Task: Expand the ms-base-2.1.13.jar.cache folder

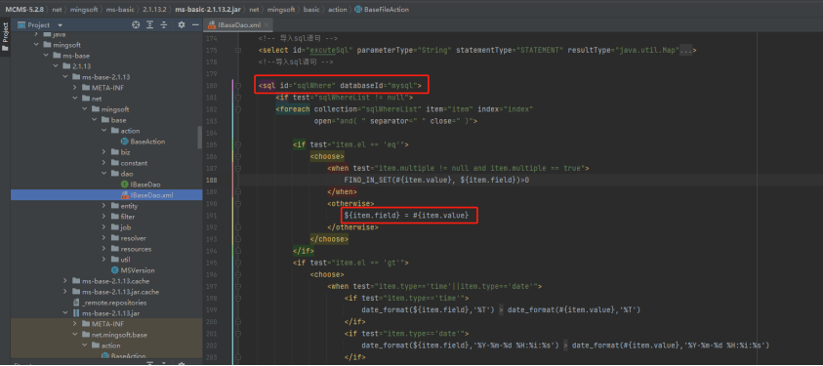Action: (65, 292)
